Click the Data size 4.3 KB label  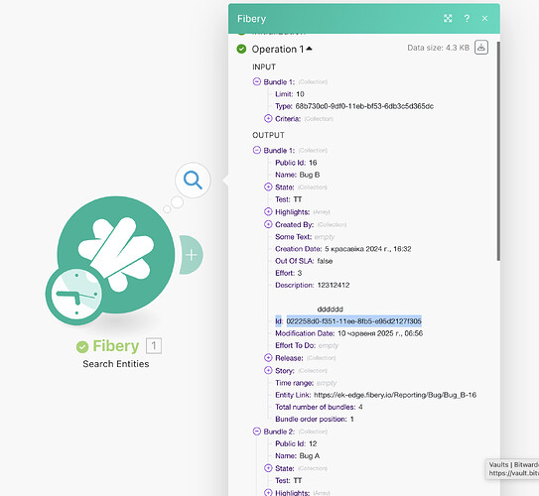pos(439,48)
